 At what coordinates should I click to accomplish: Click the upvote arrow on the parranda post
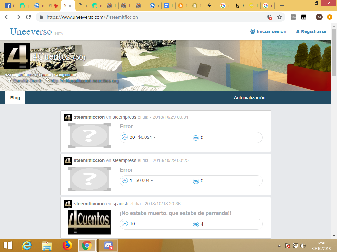[125, 224]
